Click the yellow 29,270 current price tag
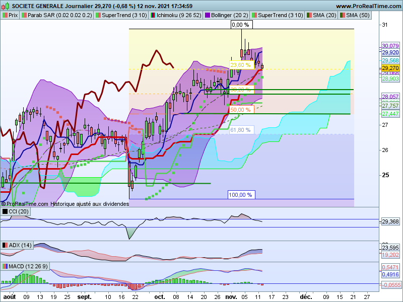The image size is (403, 302). (x=390, y=68)
